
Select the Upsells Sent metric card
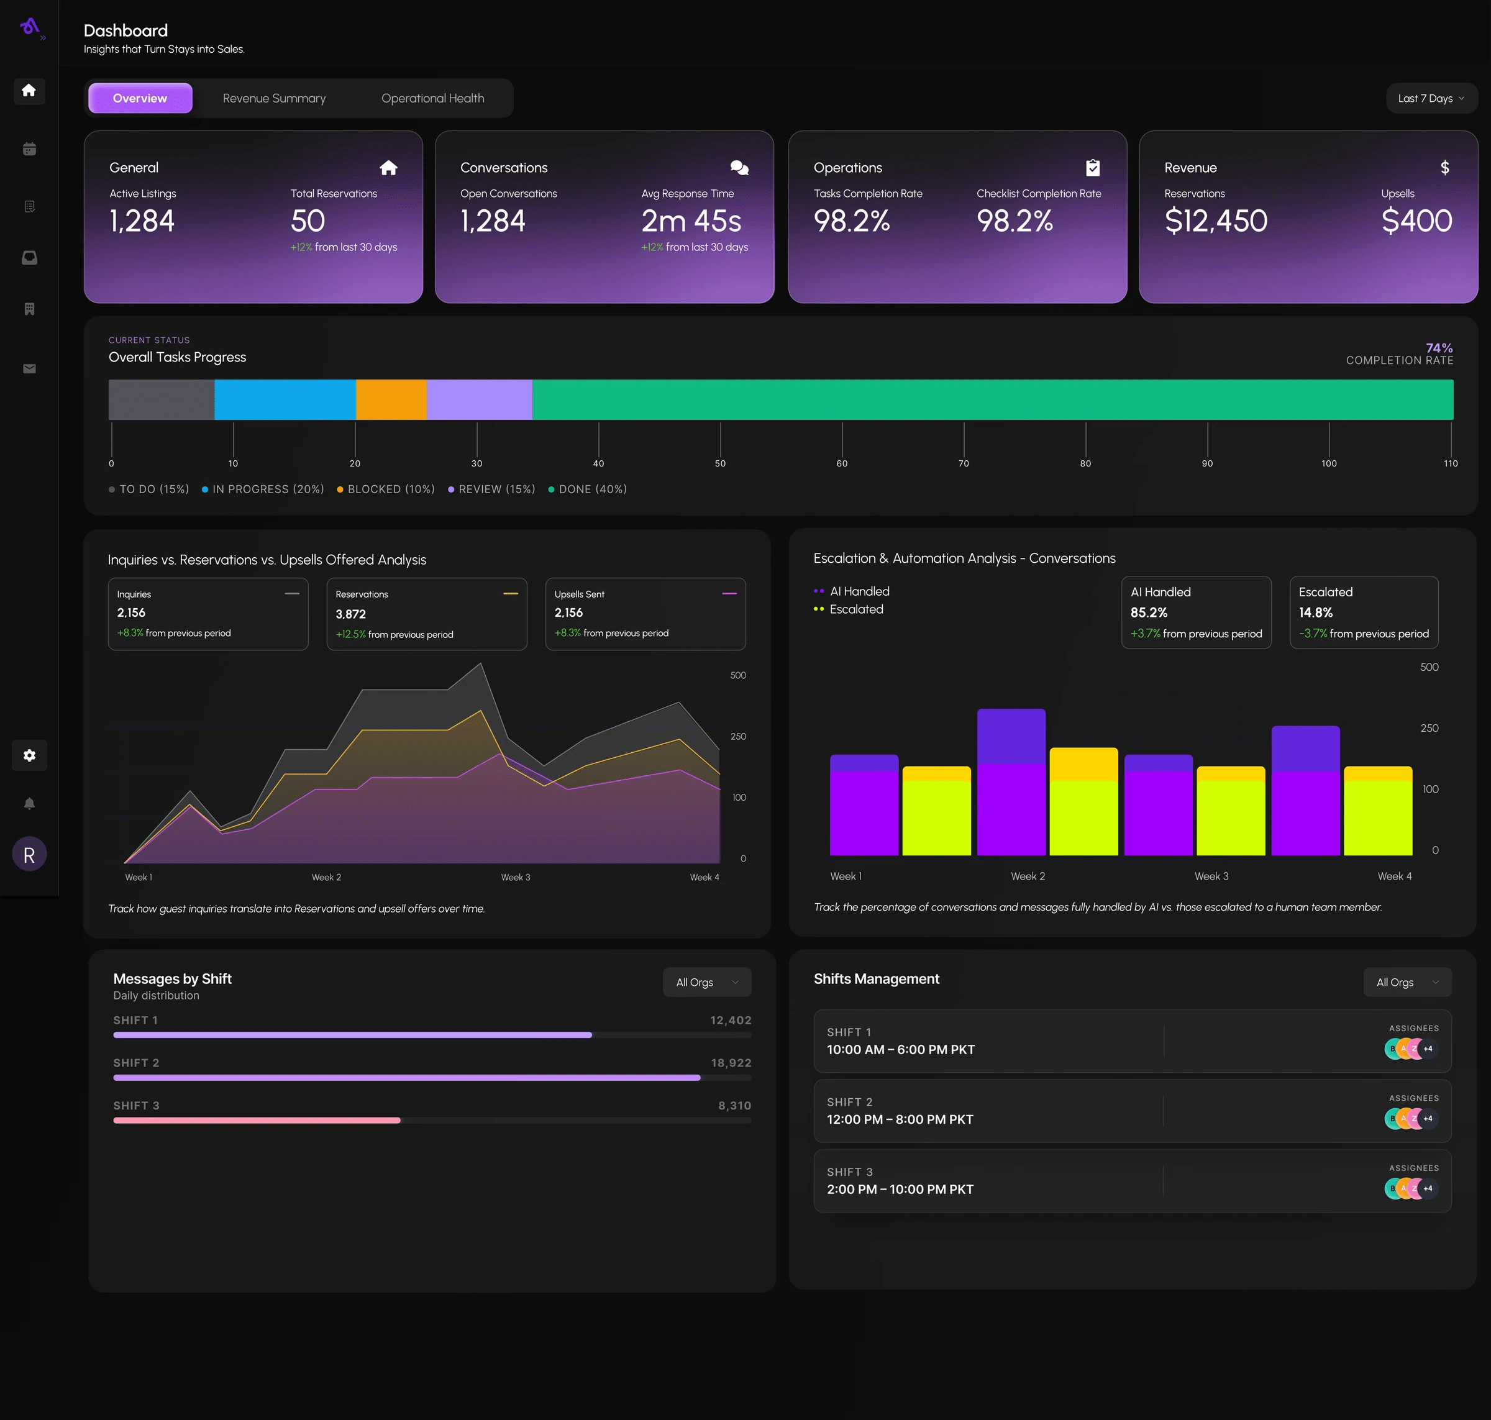tap(645, 614)
